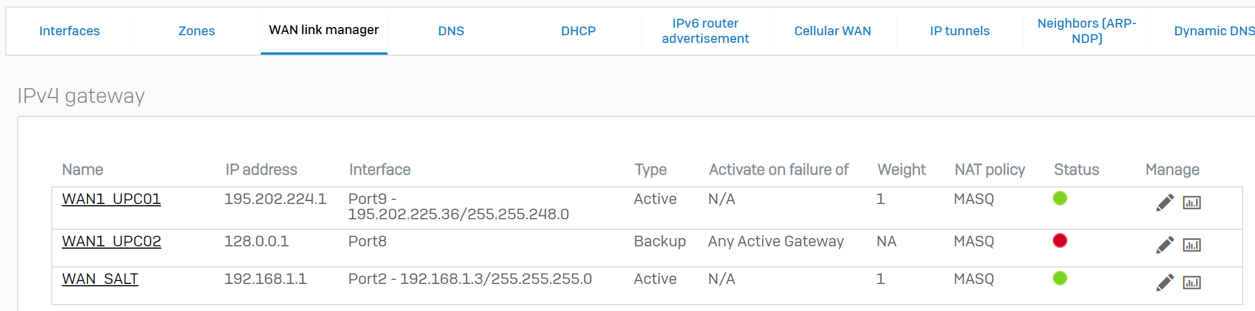This screenshot has height=311, width=1255.
Task: Go to the DNS tab
Action: pyautogui.click(x=451, y=31)
